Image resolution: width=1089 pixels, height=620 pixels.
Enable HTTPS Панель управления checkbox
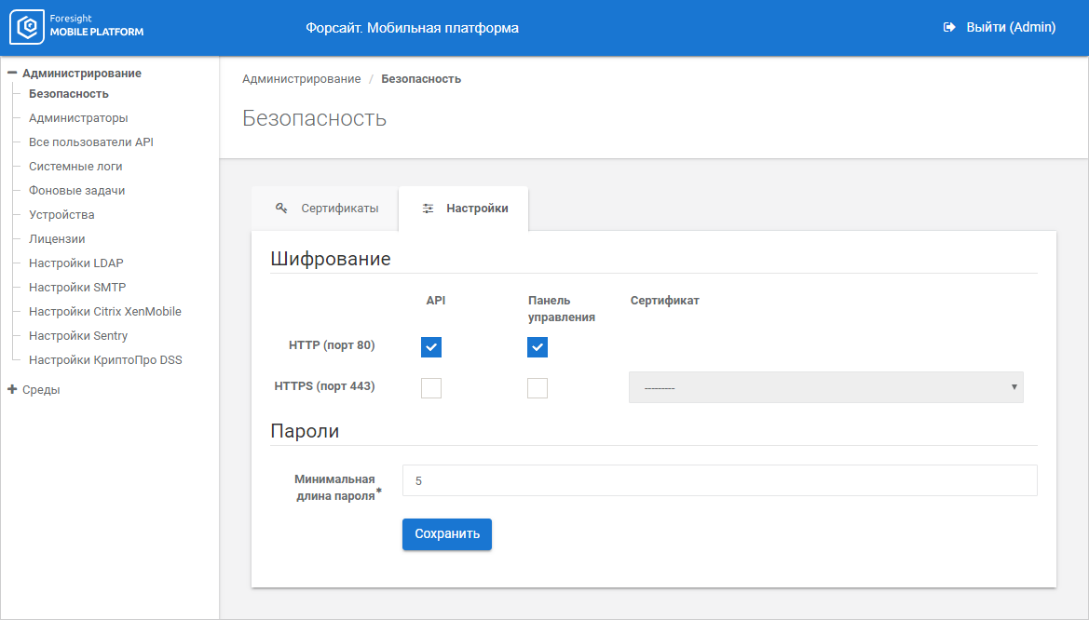(538, 388)
